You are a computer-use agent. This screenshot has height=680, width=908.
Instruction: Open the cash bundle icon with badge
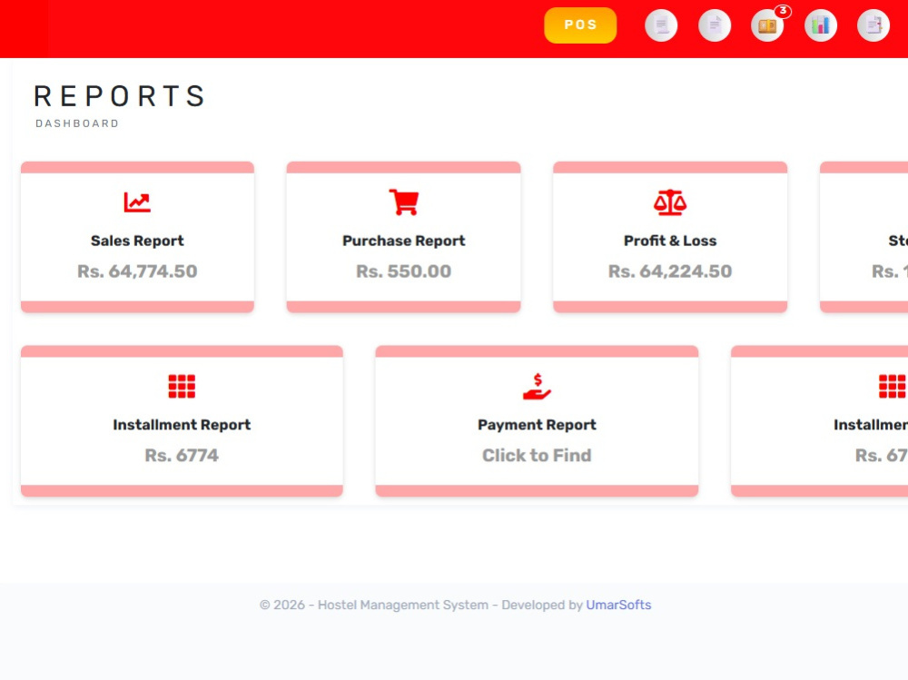pyautogui.click(x=767, y=25)
